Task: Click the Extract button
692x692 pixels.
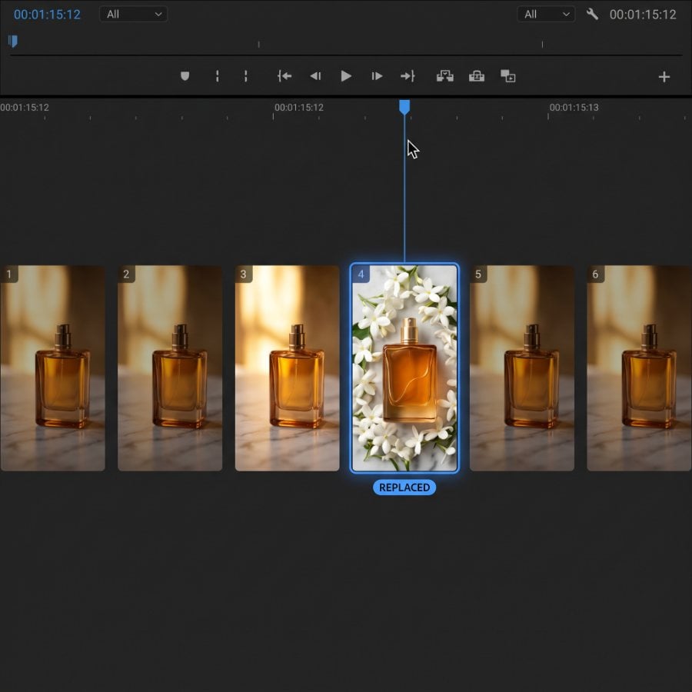Action: tap(477, 76)
